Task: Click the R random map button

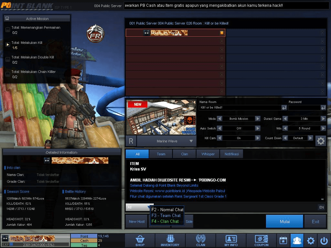Action: (x=131, y=141)
